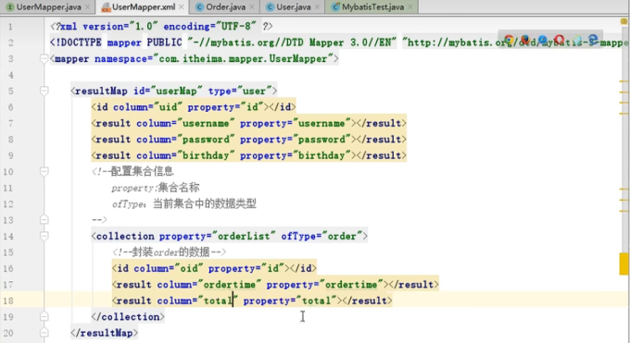
Task: Close the MybatisTest.java tab
Action: 410,6
